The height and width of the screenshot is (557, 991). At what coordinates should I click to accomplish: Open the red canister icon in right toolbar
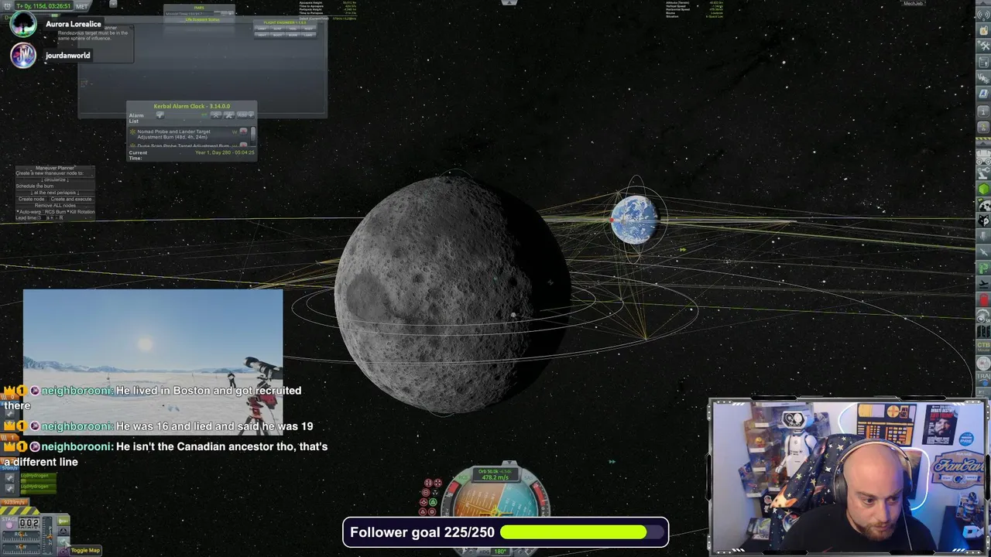click(983, 299)
